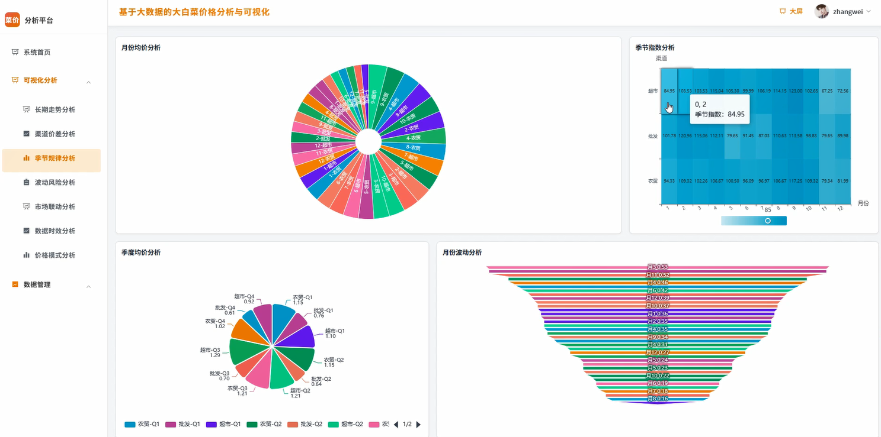Click the 数据时效分析 sidebar icon
The image size is (881, 437).
[x=26, y=231]
